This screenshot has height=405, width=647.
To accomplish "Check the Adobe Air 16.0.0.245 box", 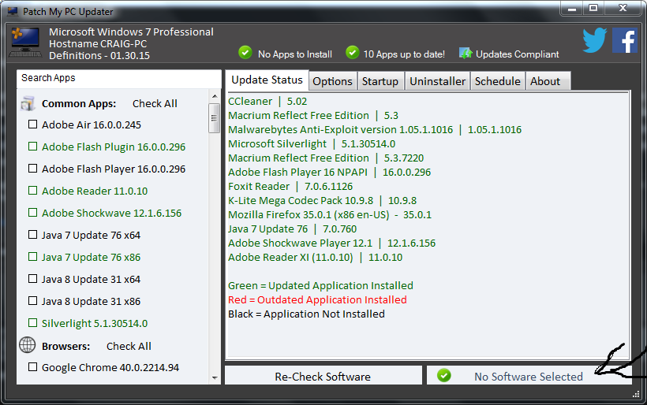I will tap(32, 124).
